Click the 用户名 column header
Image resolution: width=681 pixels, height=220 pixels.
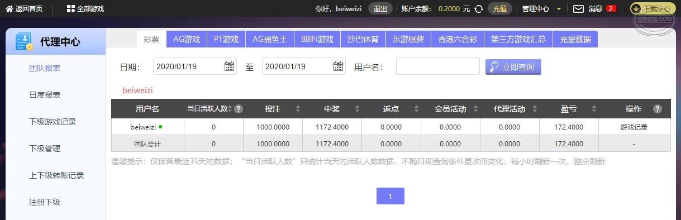click(x=147, y=109)
